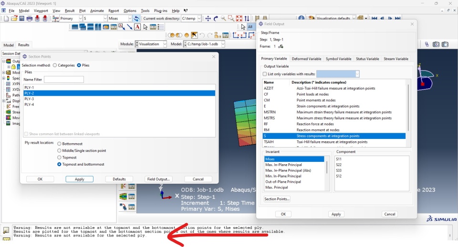
Task: Expand the Display Groups tree node
Action: point(4,101)
